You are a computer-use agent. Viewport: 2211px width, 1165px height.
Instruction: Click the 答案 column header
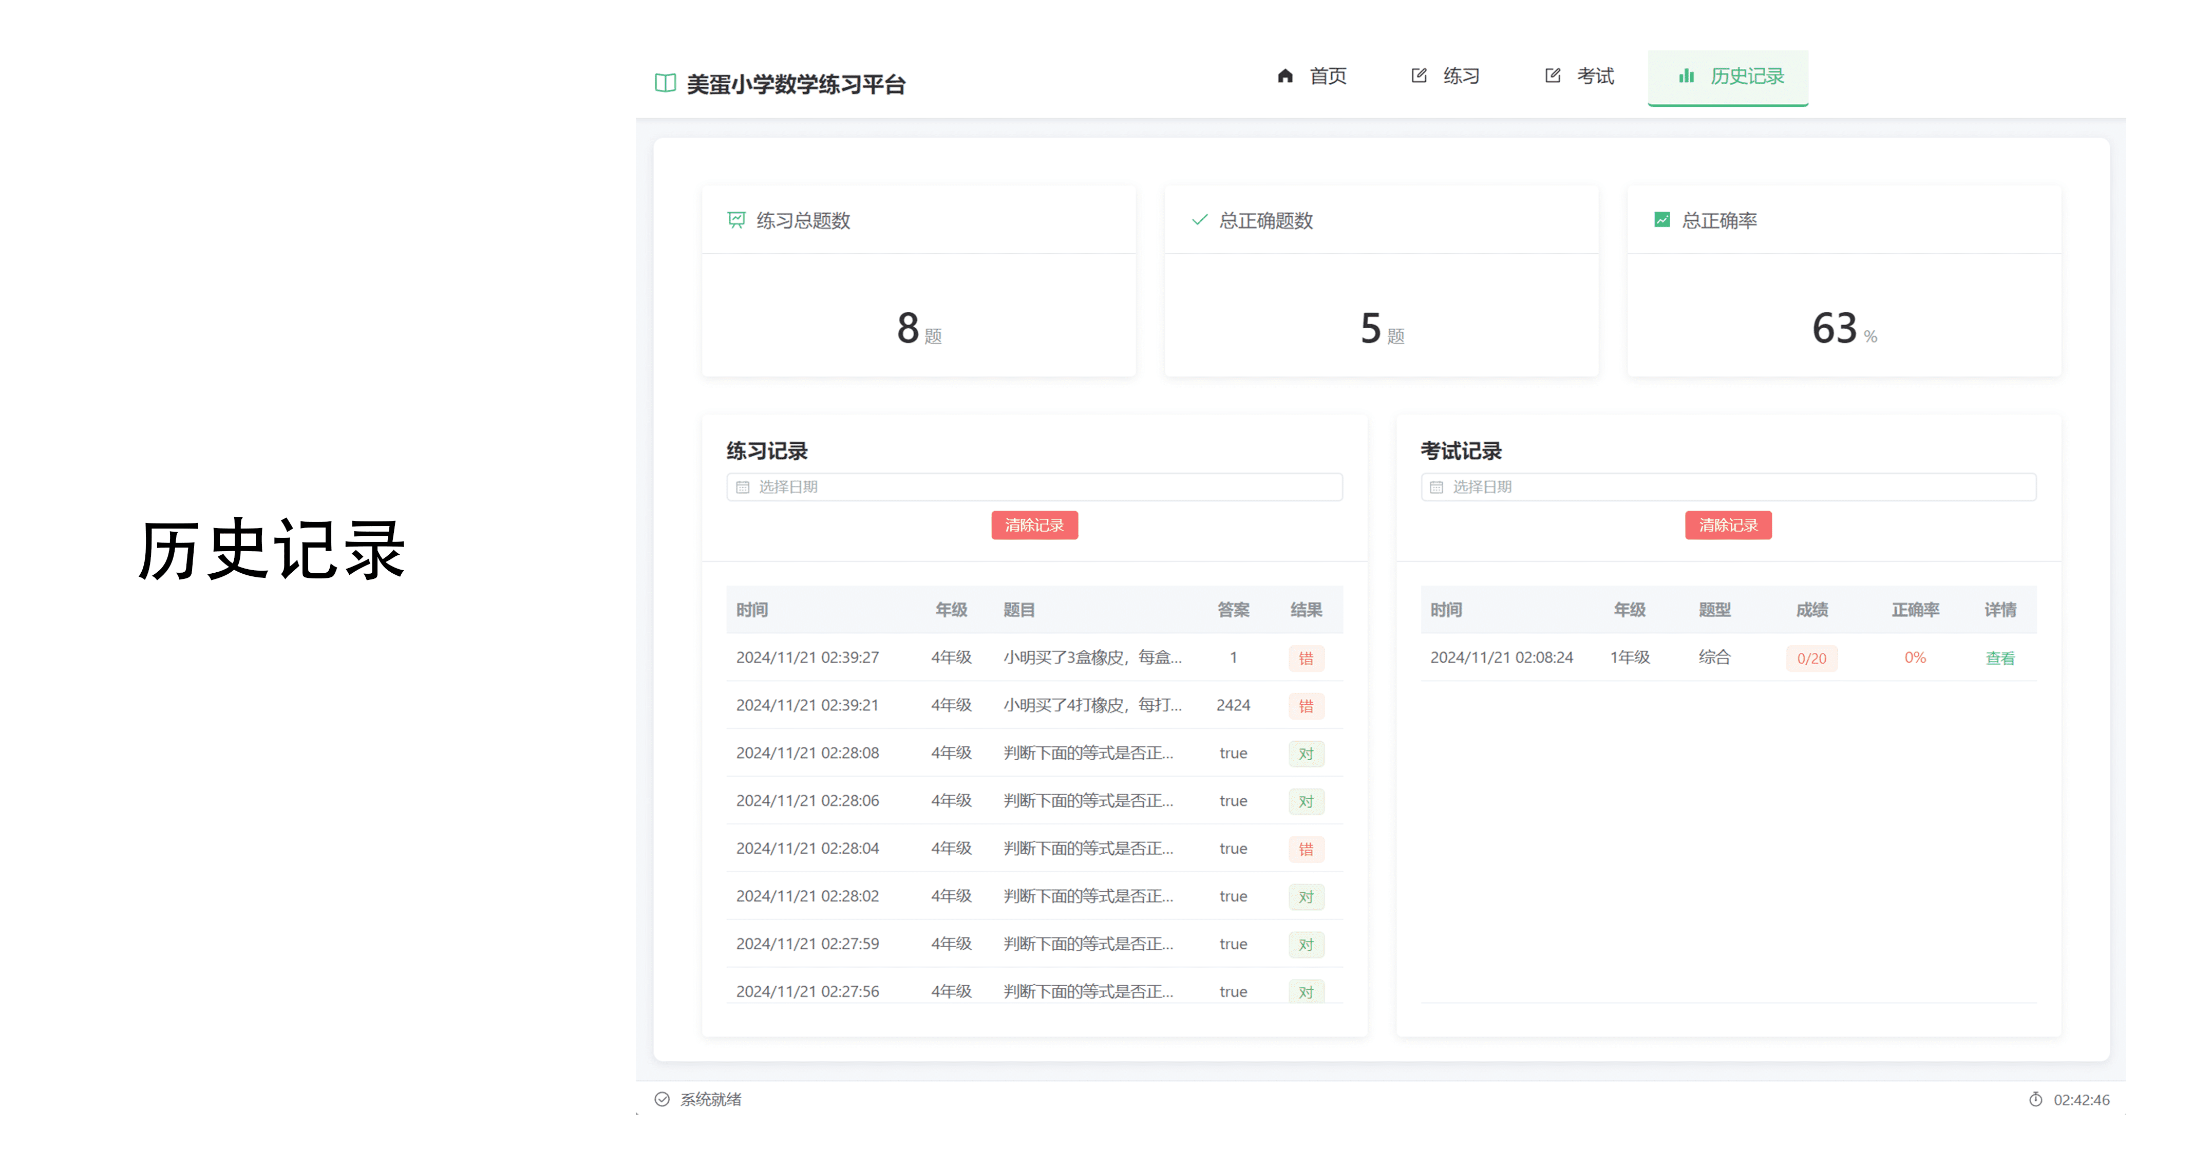point(1234,610)
